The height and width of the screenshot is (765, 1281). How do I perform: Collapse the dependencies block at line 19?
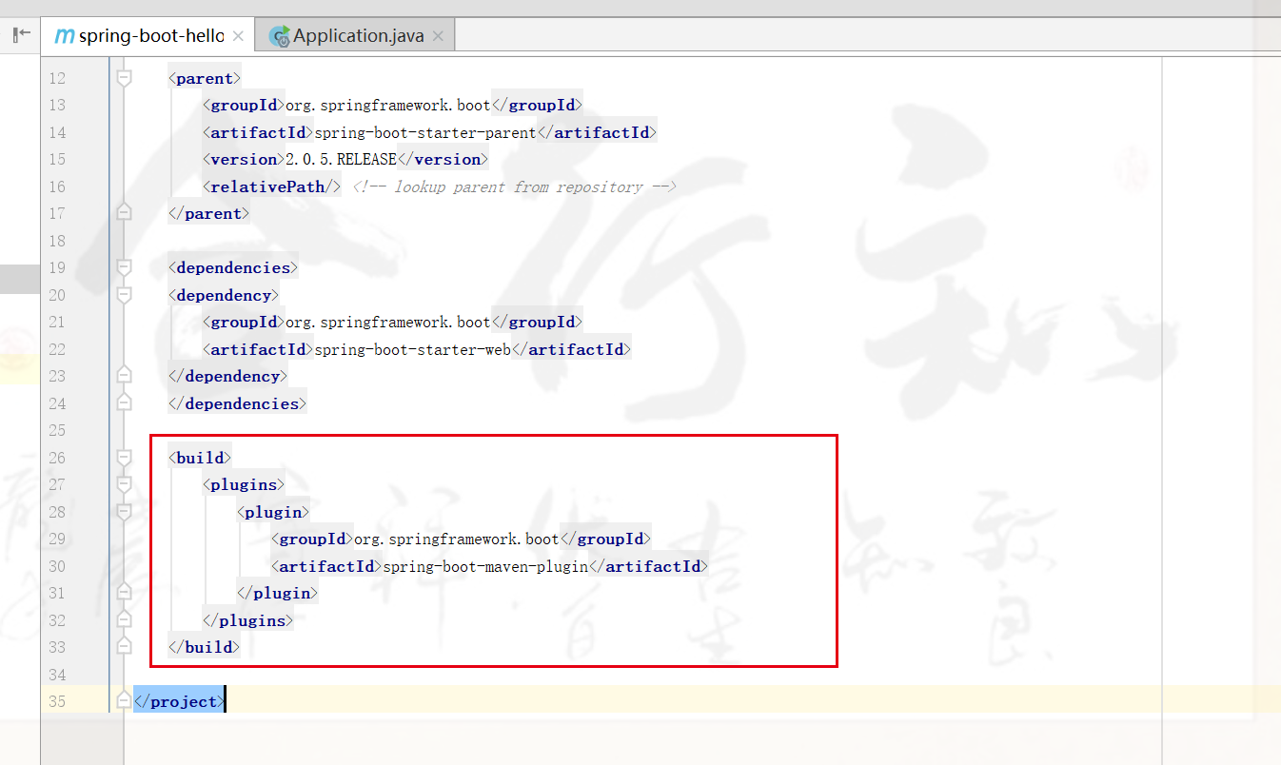(x=124, y=267)
